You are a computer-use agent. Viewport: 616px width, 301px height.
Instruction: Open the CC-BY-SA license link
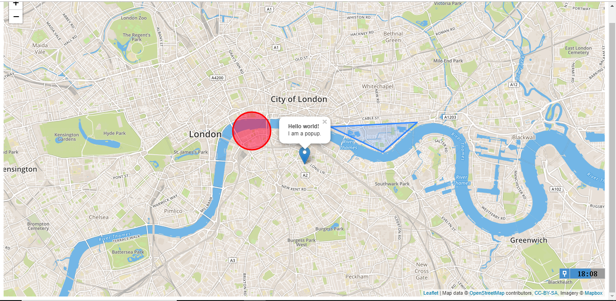(546, 293)
